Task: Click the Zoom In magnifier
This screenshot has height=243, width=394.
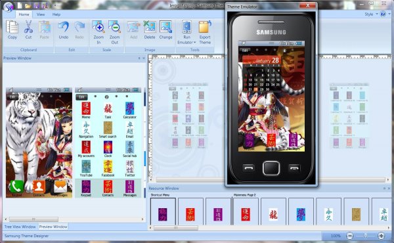Action: pyautogui.click(x=98, y=27)
